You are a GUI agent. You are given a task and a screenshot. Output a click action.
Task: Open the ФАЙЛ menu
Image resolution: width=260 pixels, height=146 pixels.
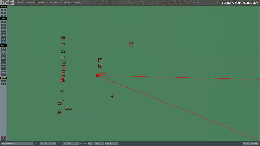point(20,3)
